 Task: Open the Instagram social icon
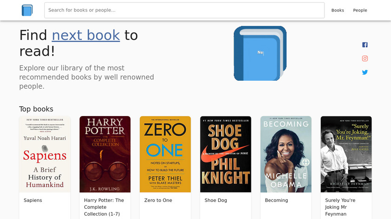(x=365, y=58)
